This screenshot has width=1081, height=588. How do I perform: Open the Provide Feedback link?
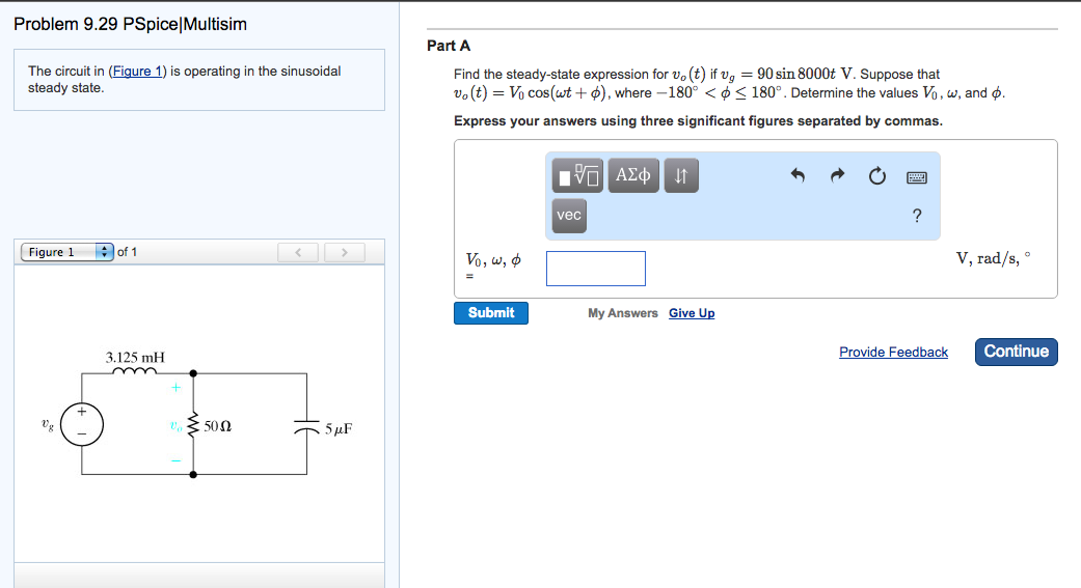coord(893,352)
